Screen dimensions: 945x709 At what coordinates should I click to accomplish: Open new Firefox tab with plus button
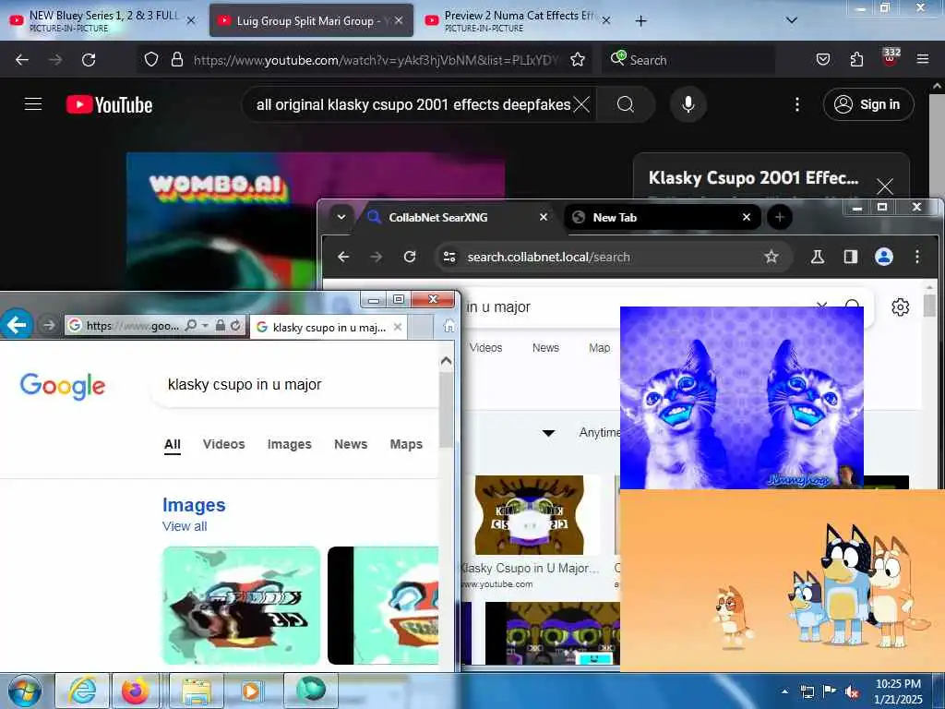[x=640, y=21]
